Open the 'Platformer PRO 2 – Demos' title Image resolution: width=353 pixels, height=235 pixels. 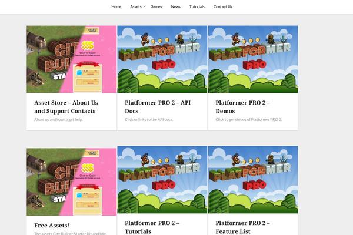242,107
